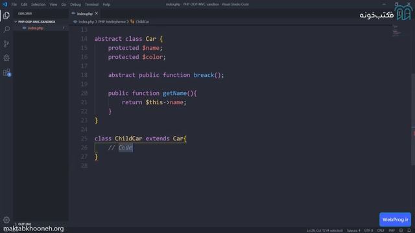Open the Search view in activity bar
Viewport: 415px width, 233px height.
pos(6,29)
